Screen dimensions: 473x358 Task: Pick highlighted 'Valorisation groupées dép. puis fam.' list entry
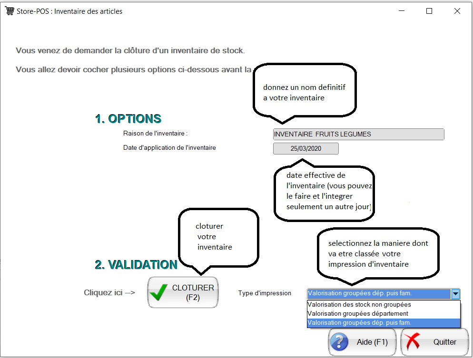[x=359, y=323]
